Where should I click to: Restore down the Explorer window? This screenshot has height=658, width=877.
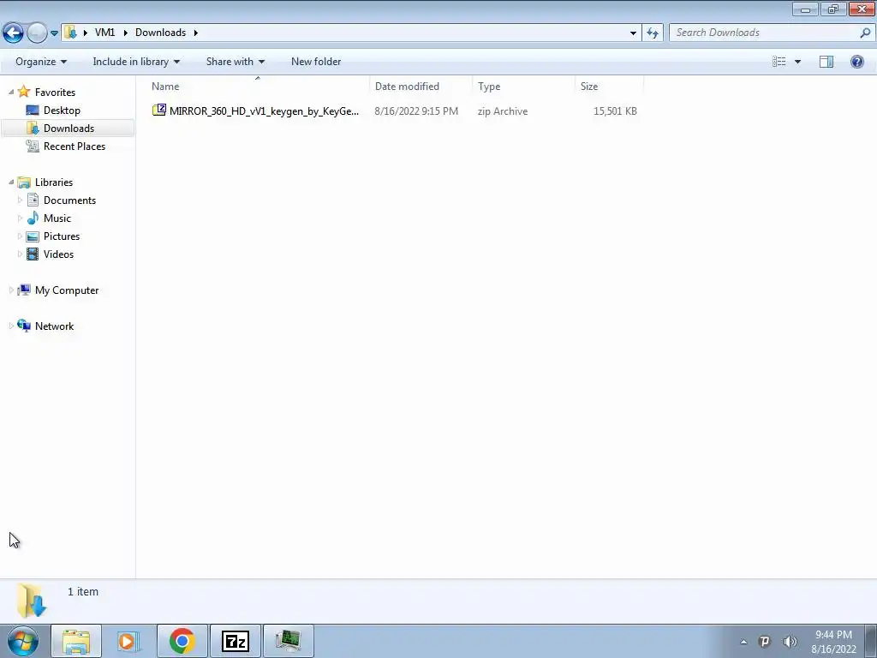tap(833, 9)
